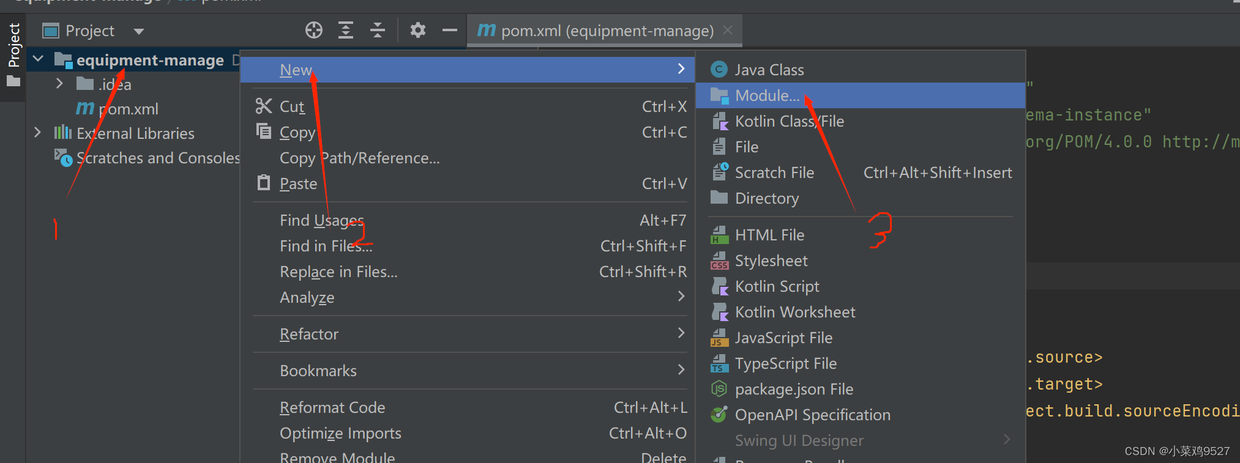1240x463 pixels.
Task: Click the Module folder icon
Action: [719, 95]
